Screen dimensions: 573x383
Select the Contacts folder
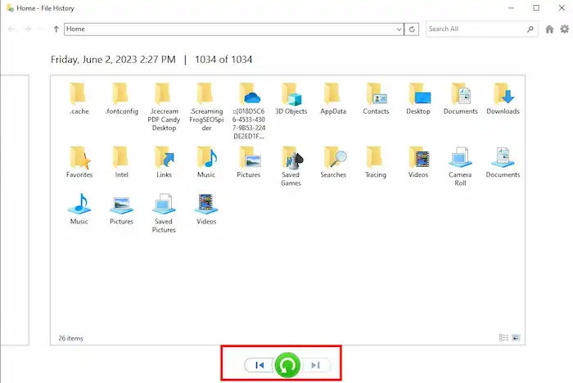point(376,99)
